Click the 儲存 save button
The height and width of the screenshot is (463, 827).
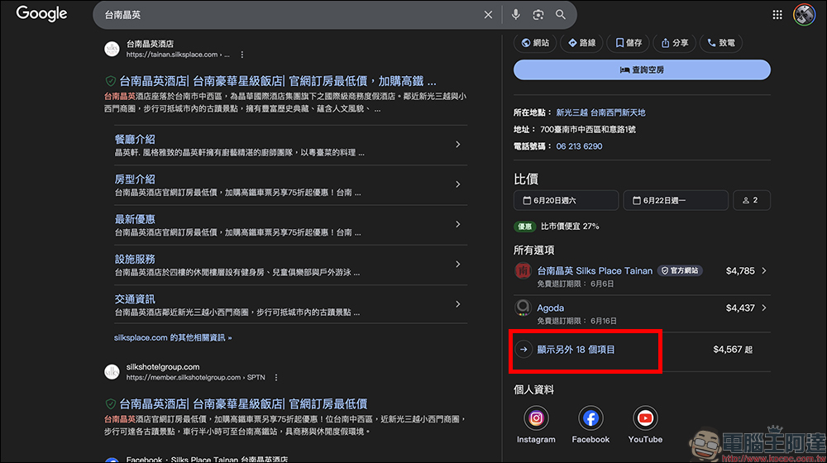[x=629, y=43]
